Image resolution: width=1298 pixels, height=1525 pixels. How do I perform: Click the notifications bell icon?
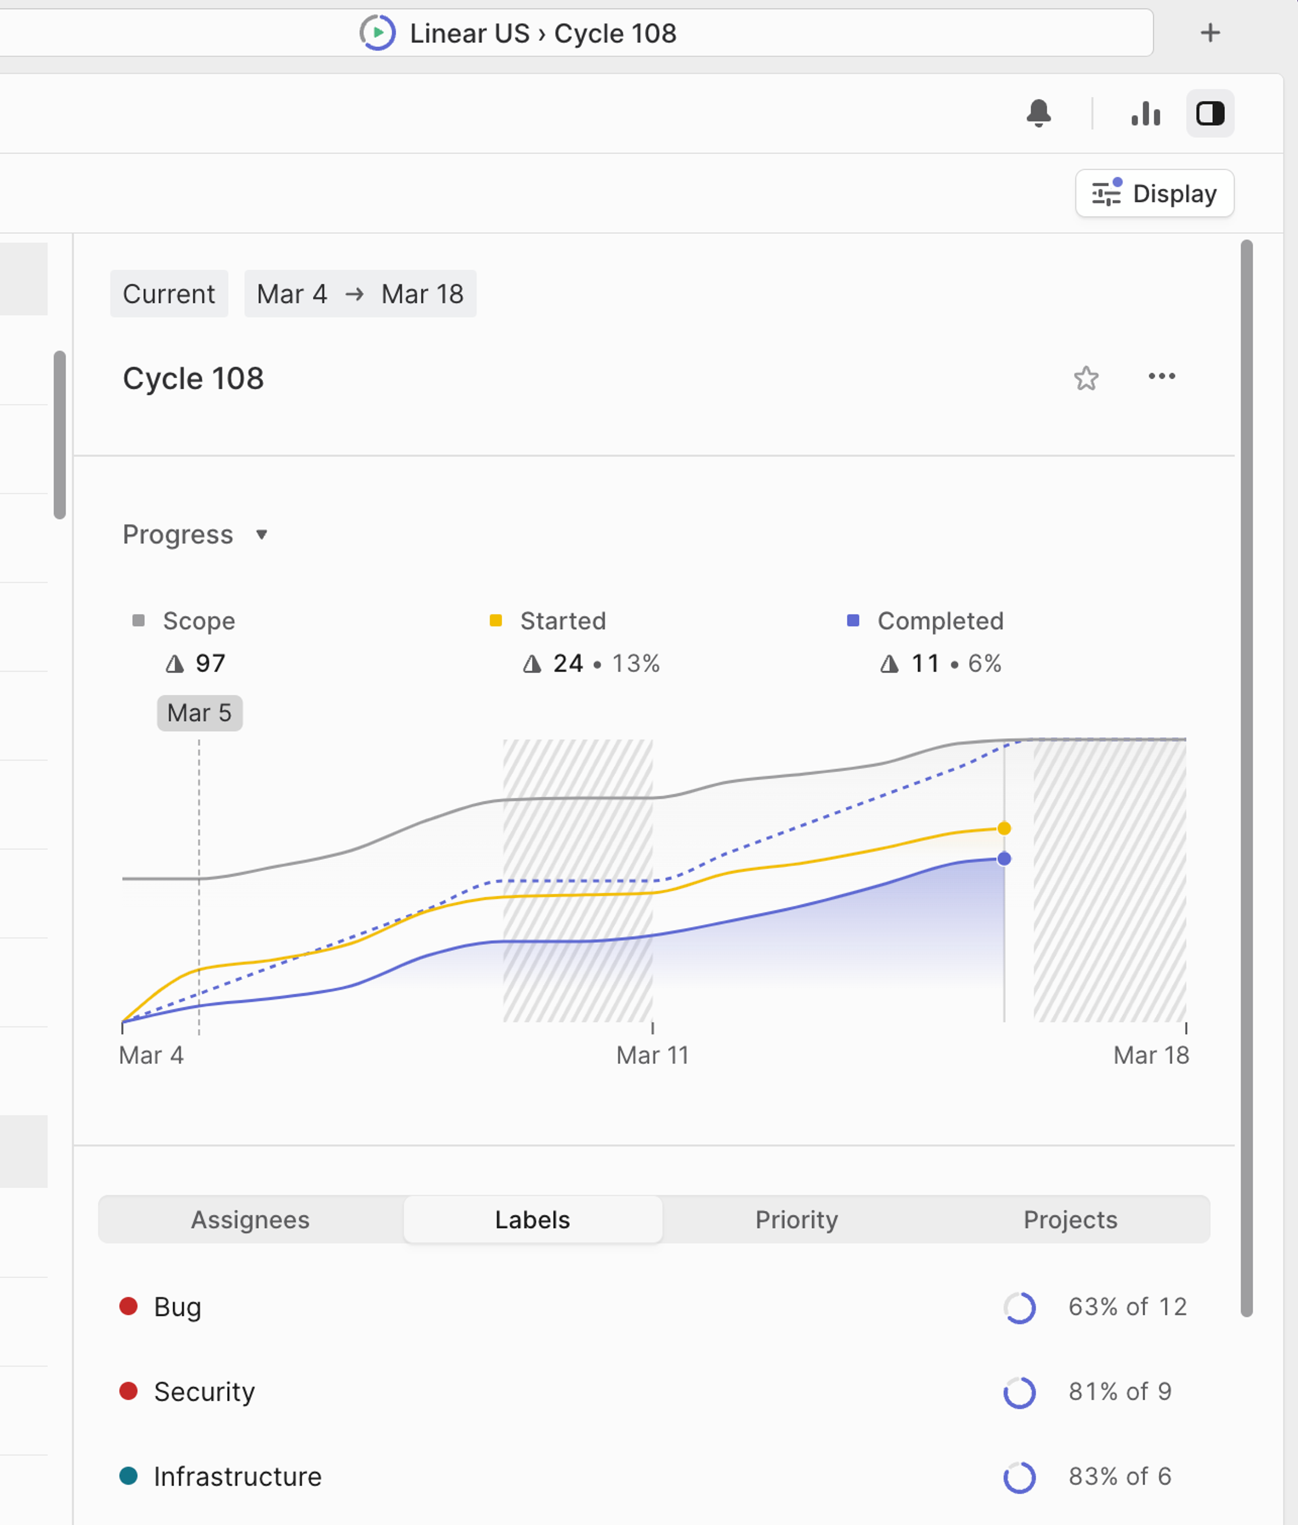click(1038, 113)
